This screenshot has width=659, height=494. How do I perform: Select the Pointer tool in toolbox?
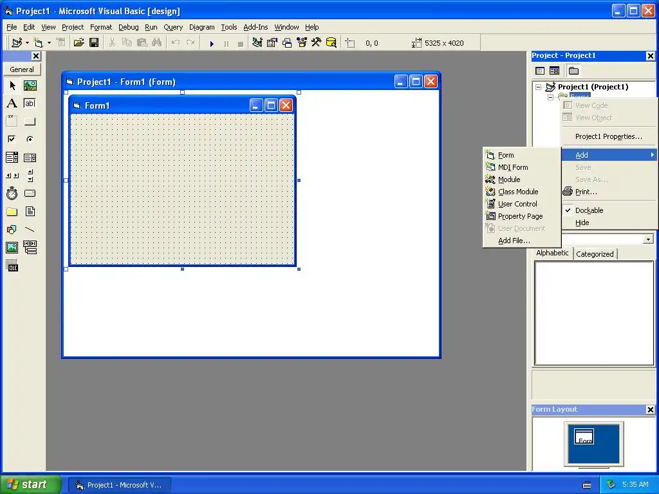pyautogui.click(x=12, y=86)
